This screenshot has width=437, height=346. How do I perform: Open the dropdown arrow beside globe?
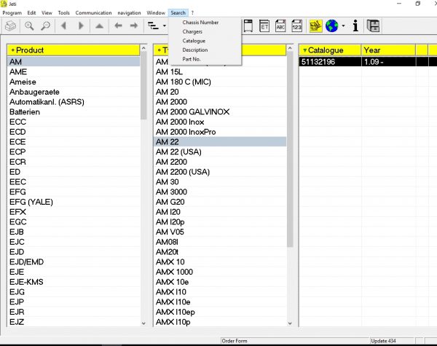(x=343, y=26)
